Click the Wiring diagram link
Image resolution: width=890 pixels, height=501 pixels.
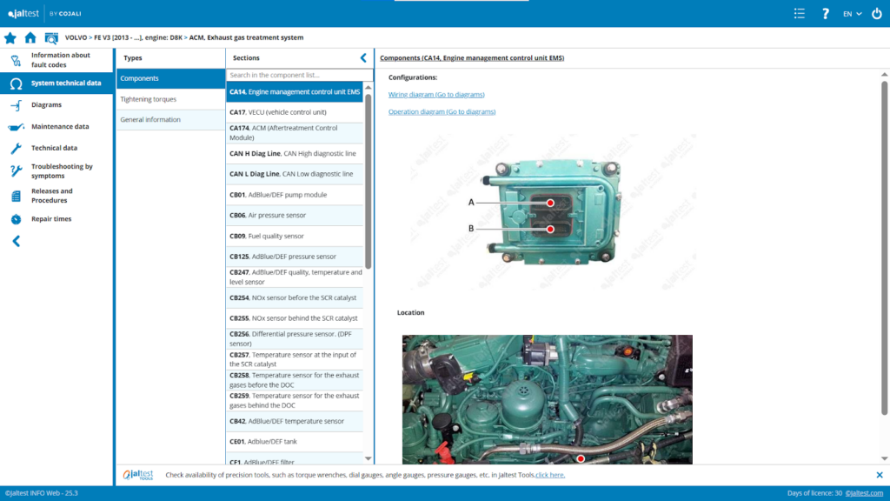tap(435, 95)
